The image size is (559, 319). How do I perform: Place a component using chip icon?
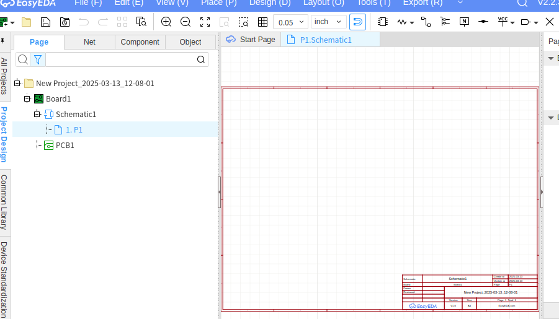(x=383, y=22)
